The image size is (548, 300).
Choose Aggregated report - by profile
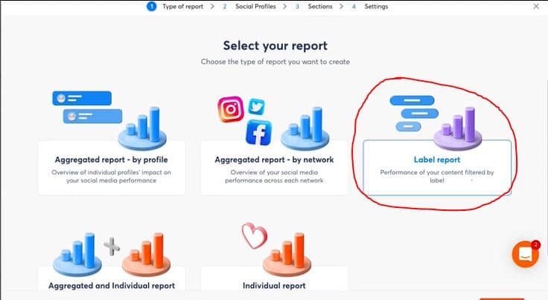(x=112, y=168)
